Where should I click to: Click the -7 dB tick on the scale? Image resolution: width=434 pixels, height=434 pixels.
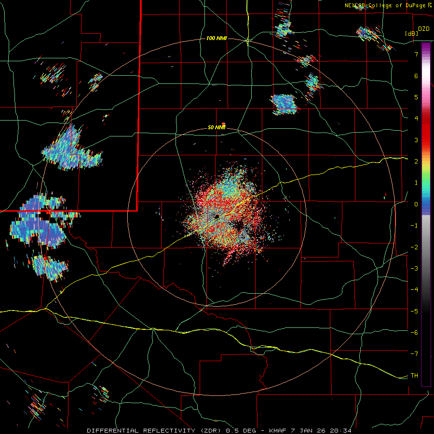[414, 354]
